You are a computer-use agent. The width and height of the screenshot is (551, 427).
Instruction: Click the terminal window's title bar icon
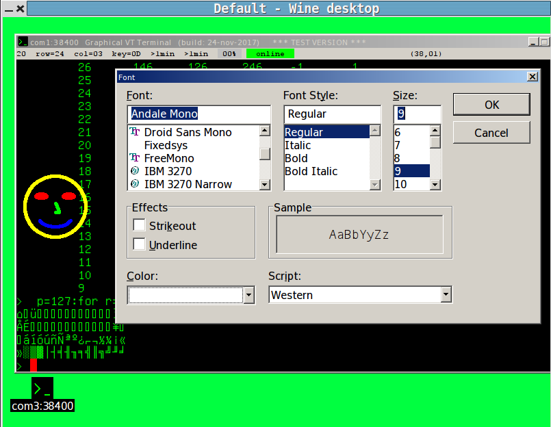pos(23,42)
